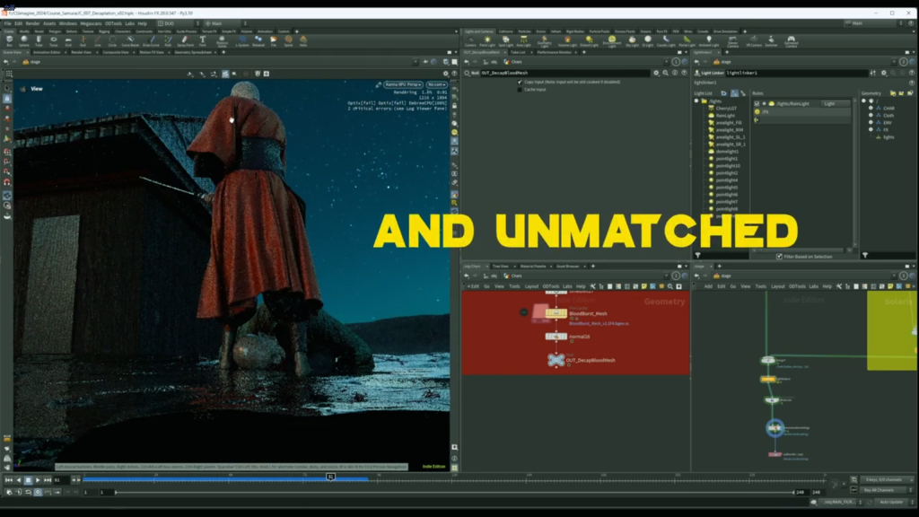
Task: Click the timeline current frame marker
Action: [330, 478]
